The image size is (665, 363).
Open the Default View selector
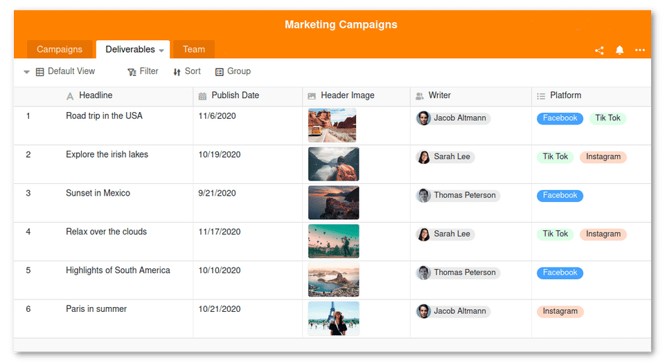pos(65,71)
